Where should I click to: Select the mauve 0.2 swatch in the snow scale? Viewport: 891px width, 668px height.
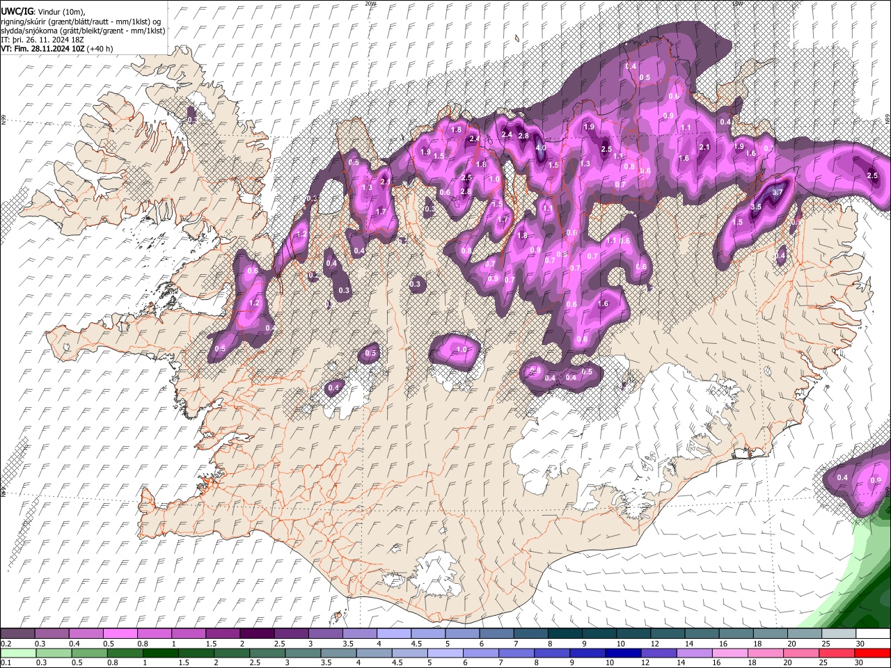(x=17, y=633)
